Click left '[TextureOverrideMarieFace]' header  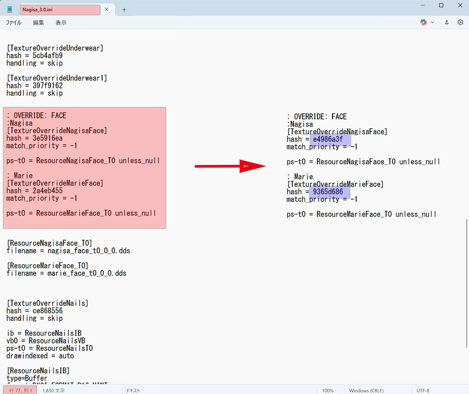[x=55, y=183]
